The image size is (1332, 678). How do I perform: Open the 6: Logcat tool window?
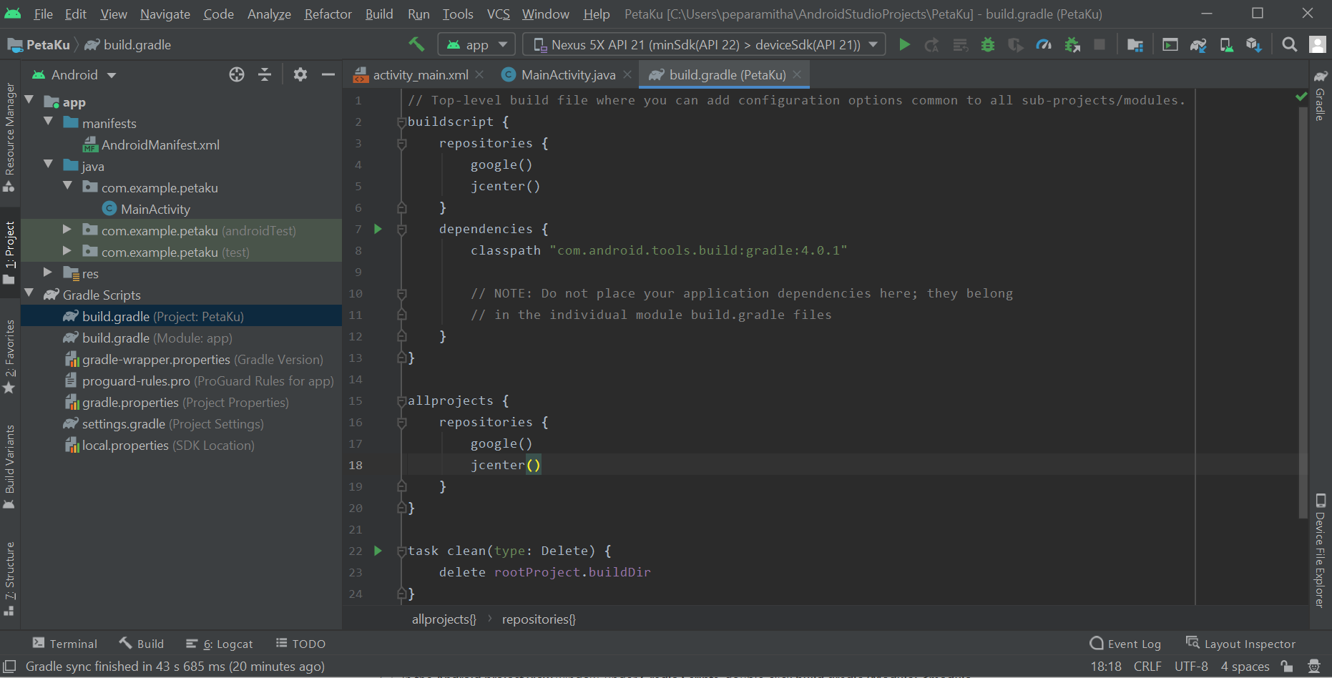point(220,644)
